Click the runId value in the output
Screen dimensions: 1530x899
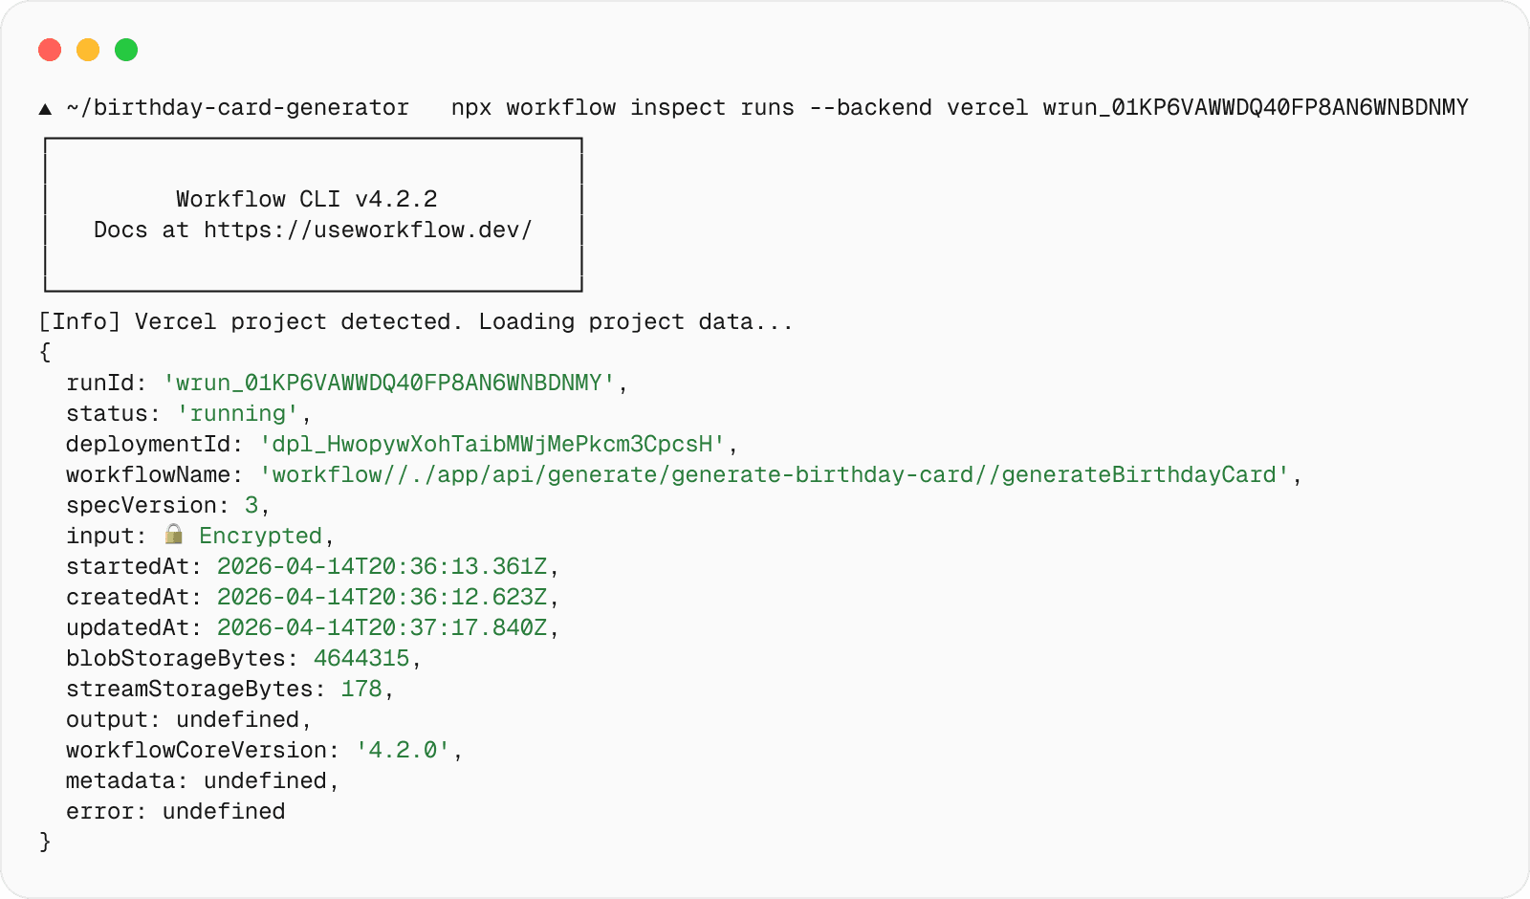click(x=388, y=383)
